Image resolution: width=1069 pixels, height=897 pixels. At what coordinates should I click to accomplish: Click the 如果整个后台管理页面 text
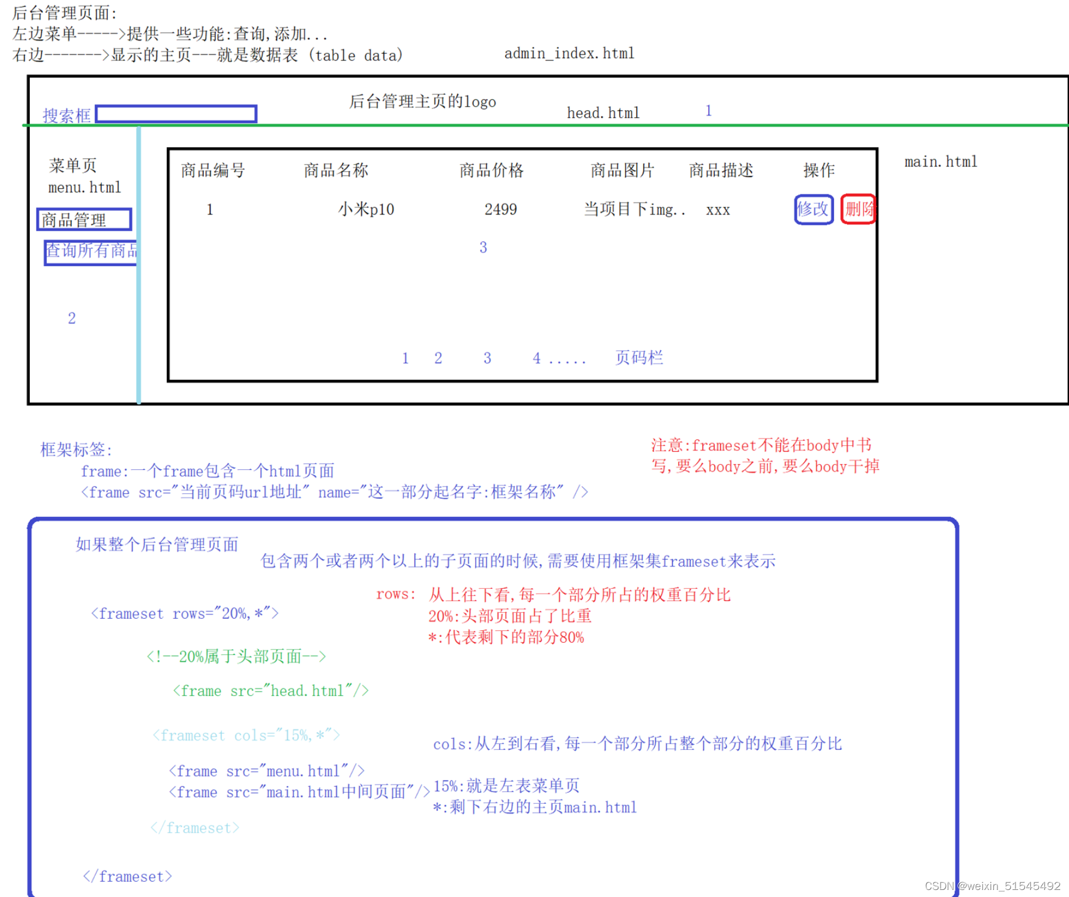click(157, 544)
